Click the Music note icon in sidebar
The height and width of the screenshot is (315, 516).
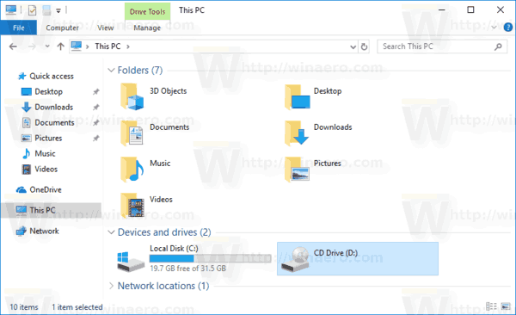[x=26, y=153]
